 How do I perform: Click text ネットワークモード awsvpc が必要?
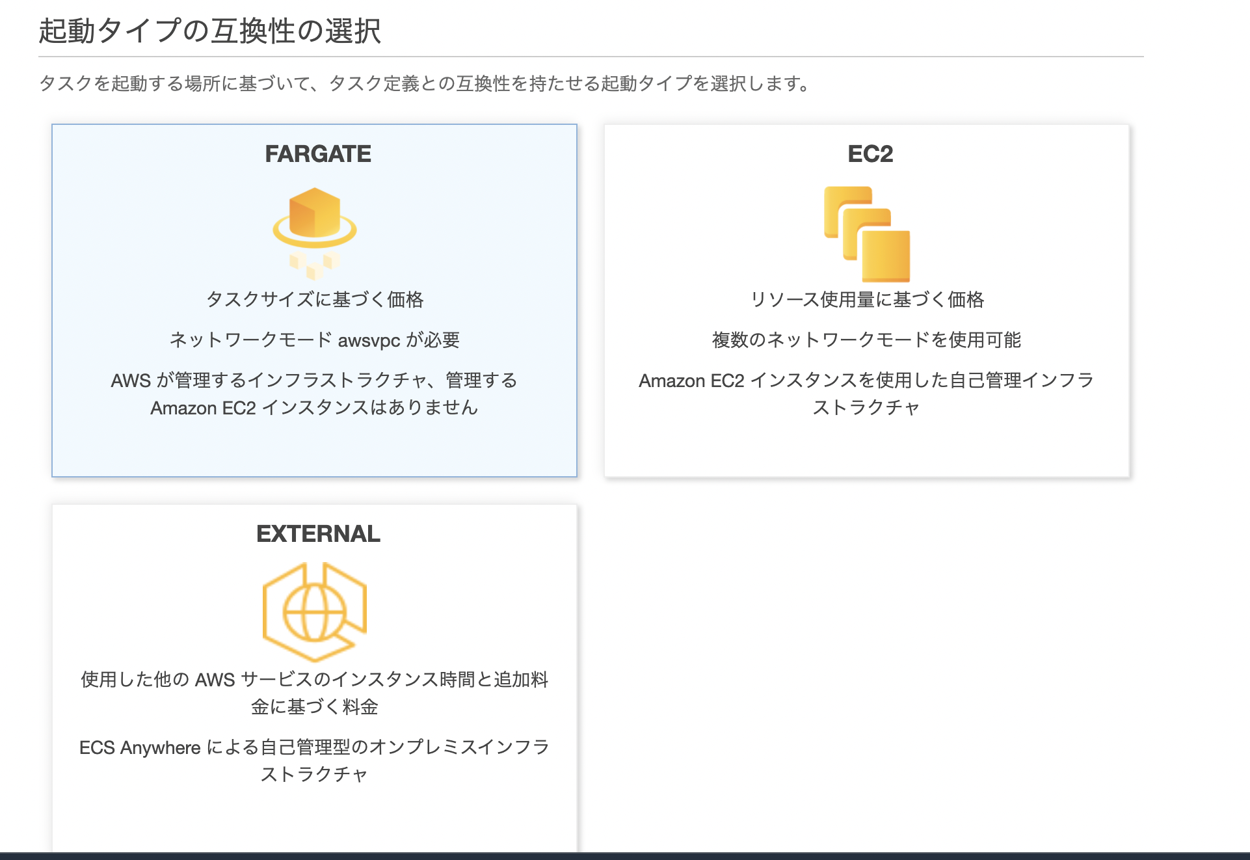(315, 339)
